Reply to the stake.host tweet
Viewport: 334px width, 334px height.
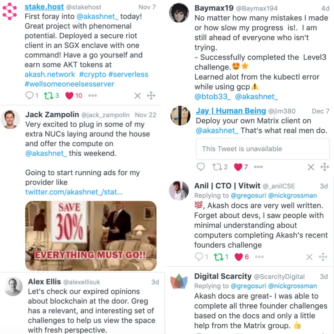(x=29, y=96)
